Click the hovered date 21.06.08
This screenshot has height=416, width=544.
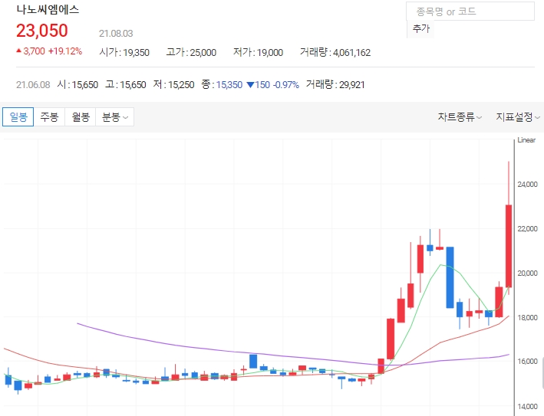coord(33,85)
